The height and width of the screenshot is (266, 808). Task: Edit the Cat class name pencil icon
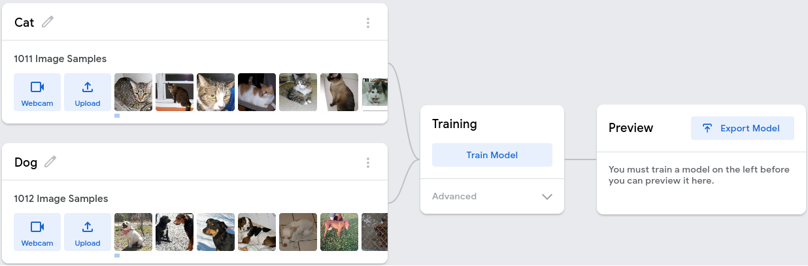pyautogui.click(x=48, y=22)
